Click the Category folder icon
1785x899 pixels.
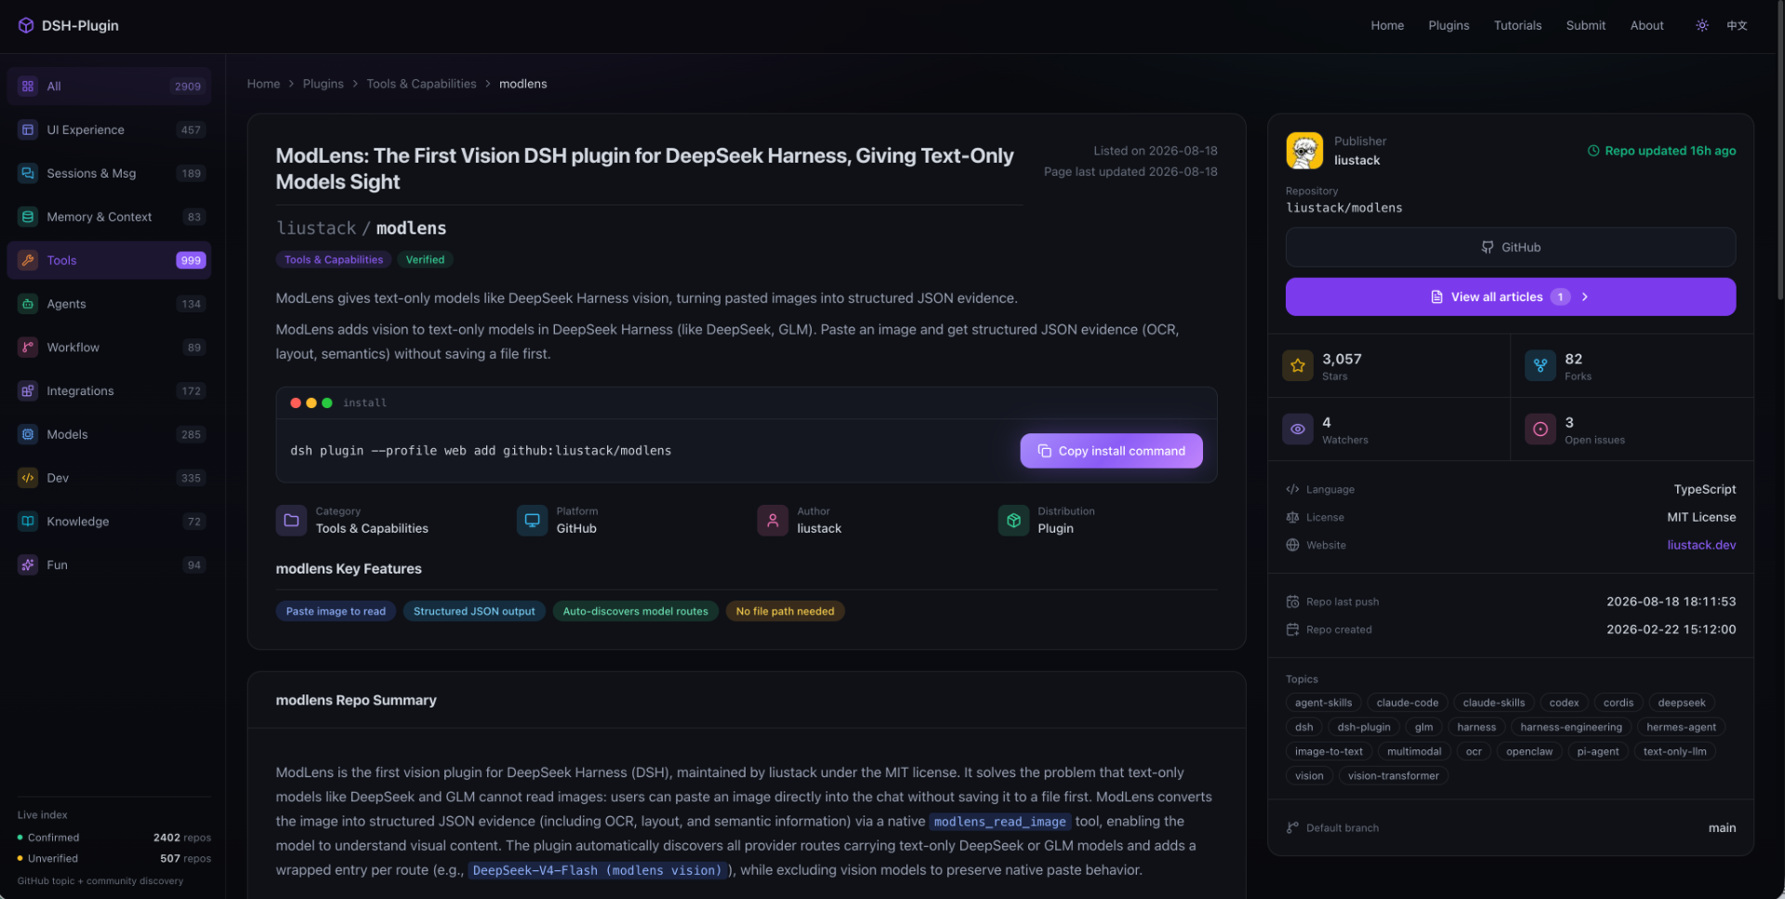click(291, 521)
